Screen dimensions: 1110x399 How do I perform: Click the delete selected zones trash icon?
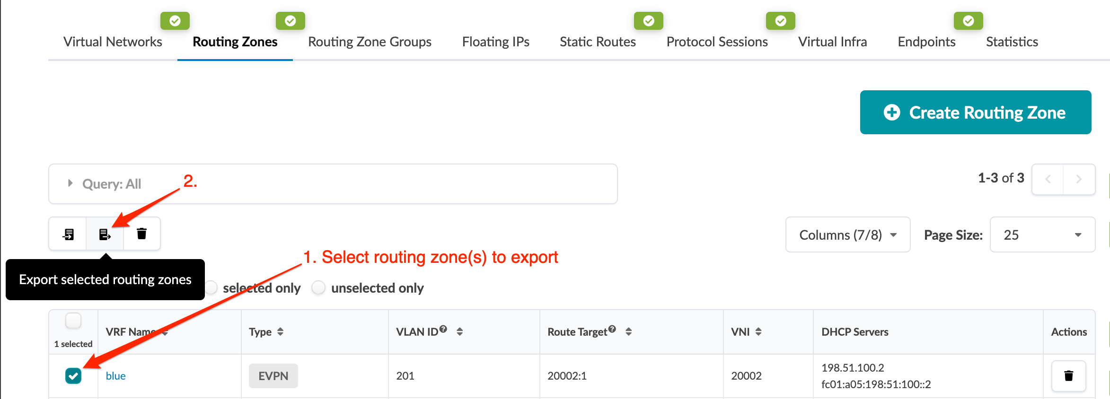141,234
